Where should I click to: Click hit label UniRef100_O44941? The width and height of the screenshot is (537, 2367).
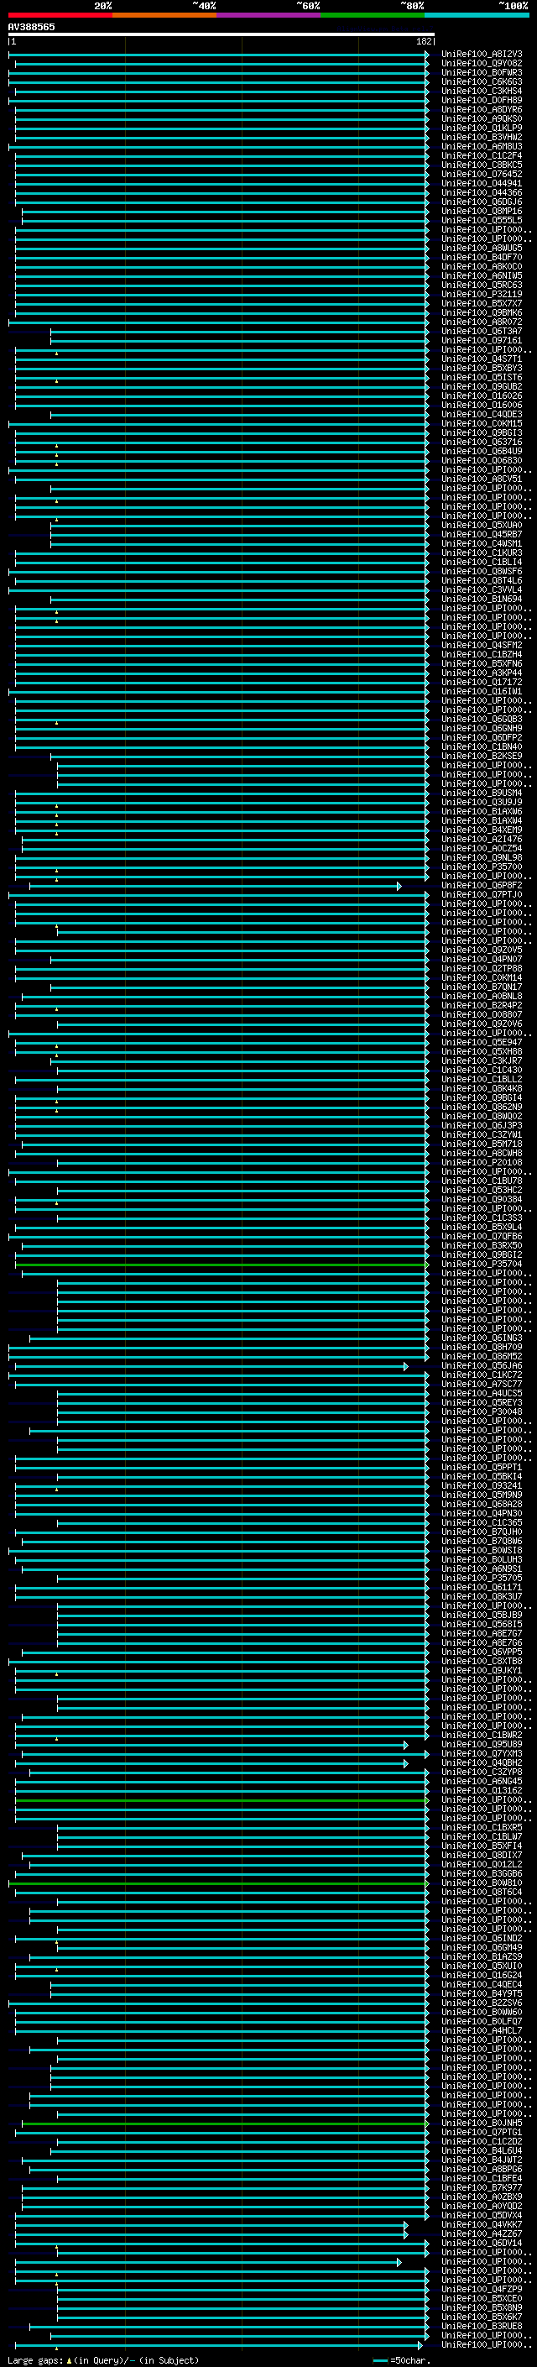[482, 183]
